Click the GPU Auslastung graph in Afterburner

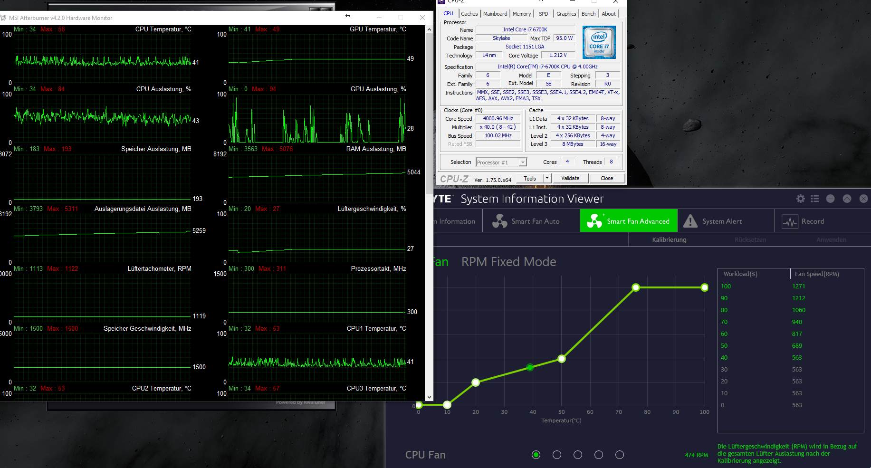[317, 119]
